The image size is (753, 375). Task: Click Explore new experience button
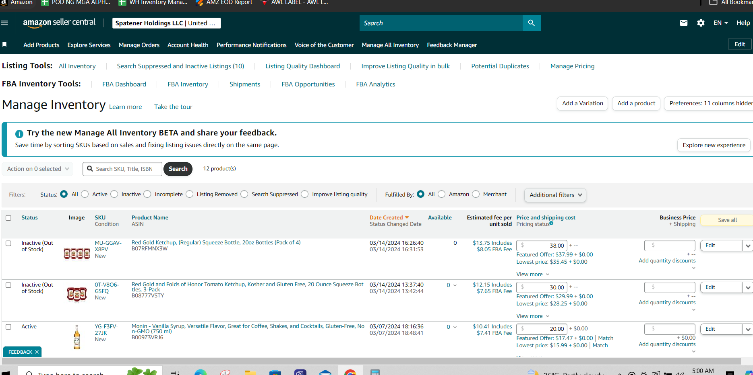click(x=714, y=145)
